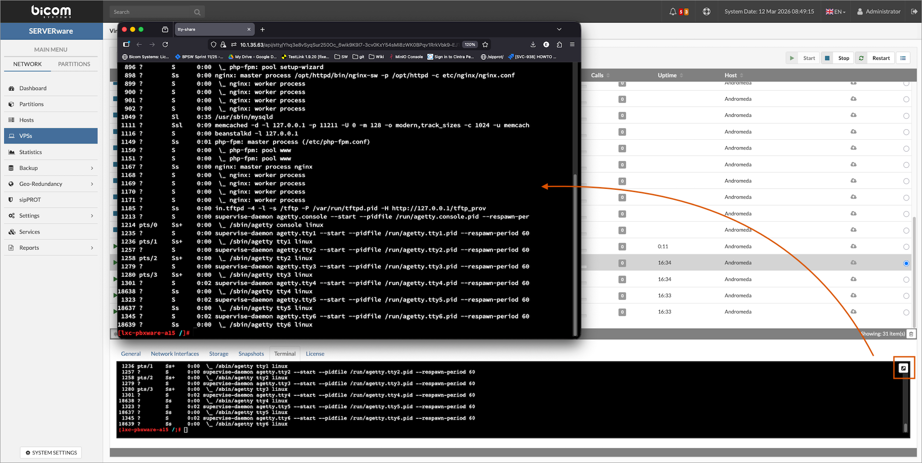The width and height of the screenshot is (922, 463).
Task: Open the list view icon next to Restart
Action: click(x=903, y=58)
